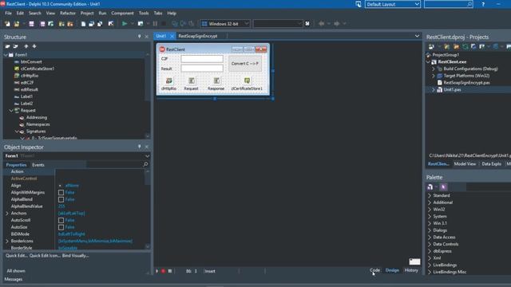This screenshot has width=511, height=287.
Task: Click the C2F input field on form
Action: (202, 59)
